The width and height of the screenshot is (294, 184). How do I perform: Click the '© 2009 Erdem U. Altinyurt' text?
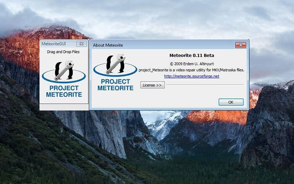click(192, 64)
